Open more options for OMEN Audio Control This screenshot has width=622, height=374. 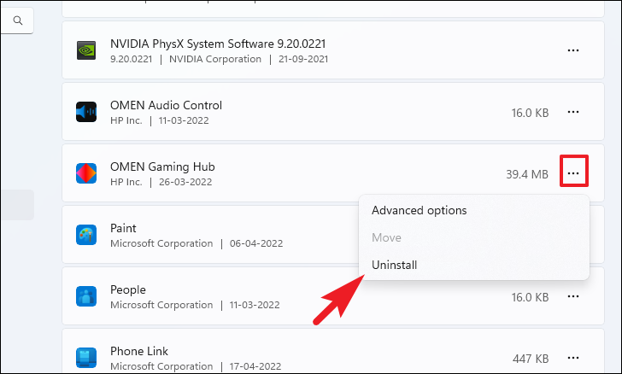point(573,112)
